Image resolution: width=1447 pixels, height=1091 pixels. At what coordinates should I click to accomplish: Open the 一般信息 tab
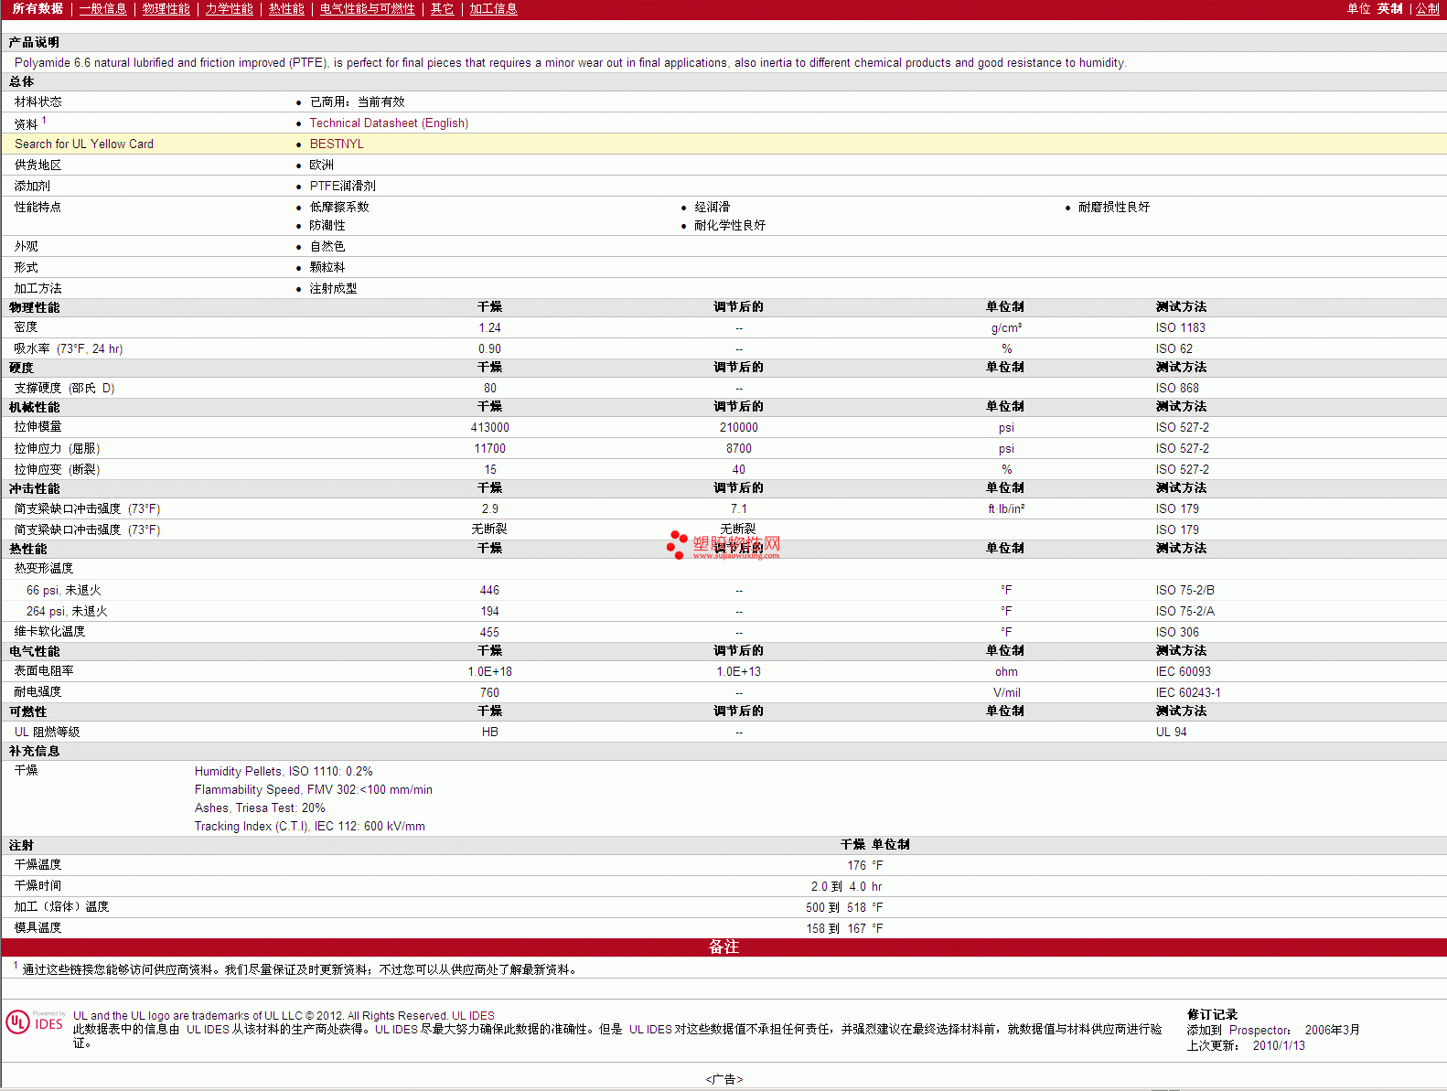102,8
